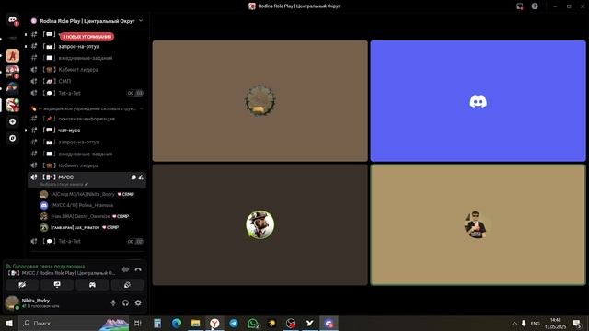Open основная-информация text channel

point(87,119)
